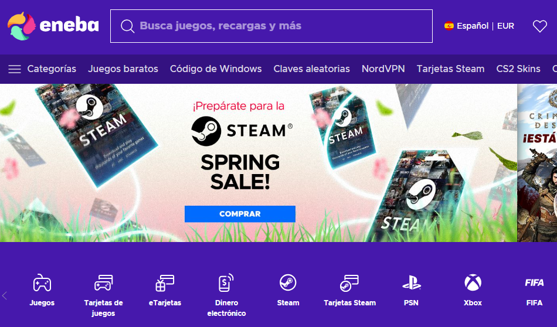Select the Tarjetas Steam card icon
The height and width of the screenshot is (327, 557).
pyautogui.click(x=349, y=283)
